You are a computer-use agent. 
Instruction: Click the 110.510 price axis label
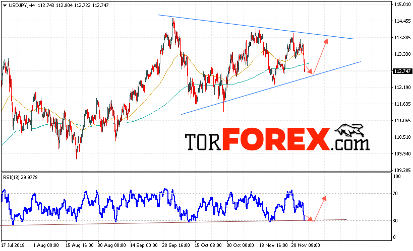(x=402, y=137)
